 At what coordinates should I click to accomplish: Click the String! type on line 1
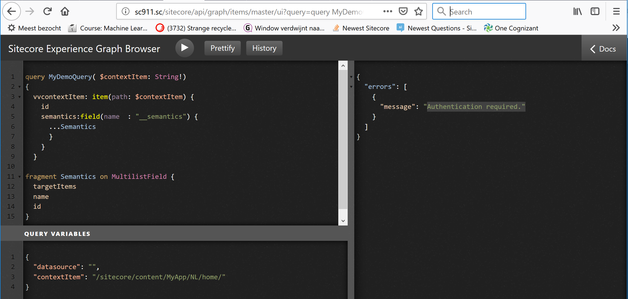pyautogui.click(x=168, y=77)
